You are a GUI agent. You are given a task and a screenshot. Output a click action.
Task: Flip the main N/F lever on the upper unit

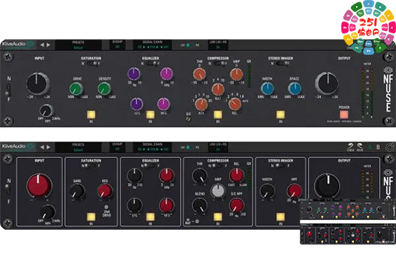(8, 89)
